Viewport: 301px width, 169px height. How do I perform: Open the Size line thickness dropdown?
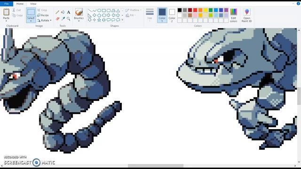150,15
